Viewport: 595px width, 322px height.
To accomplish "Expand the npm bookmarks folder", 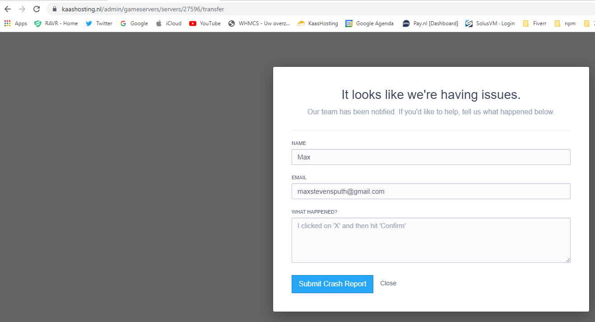I will point(565,23).
